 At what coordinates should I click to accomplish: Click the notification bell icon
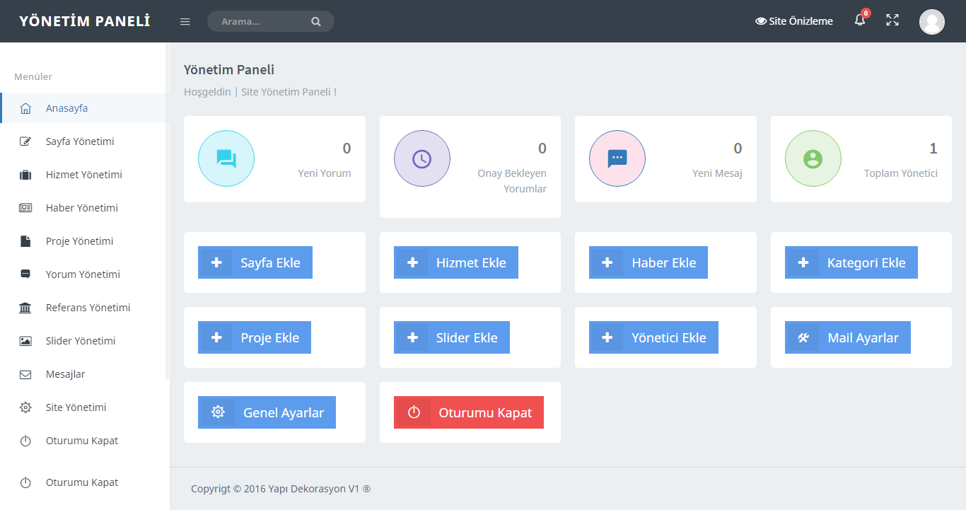(860, 21)
